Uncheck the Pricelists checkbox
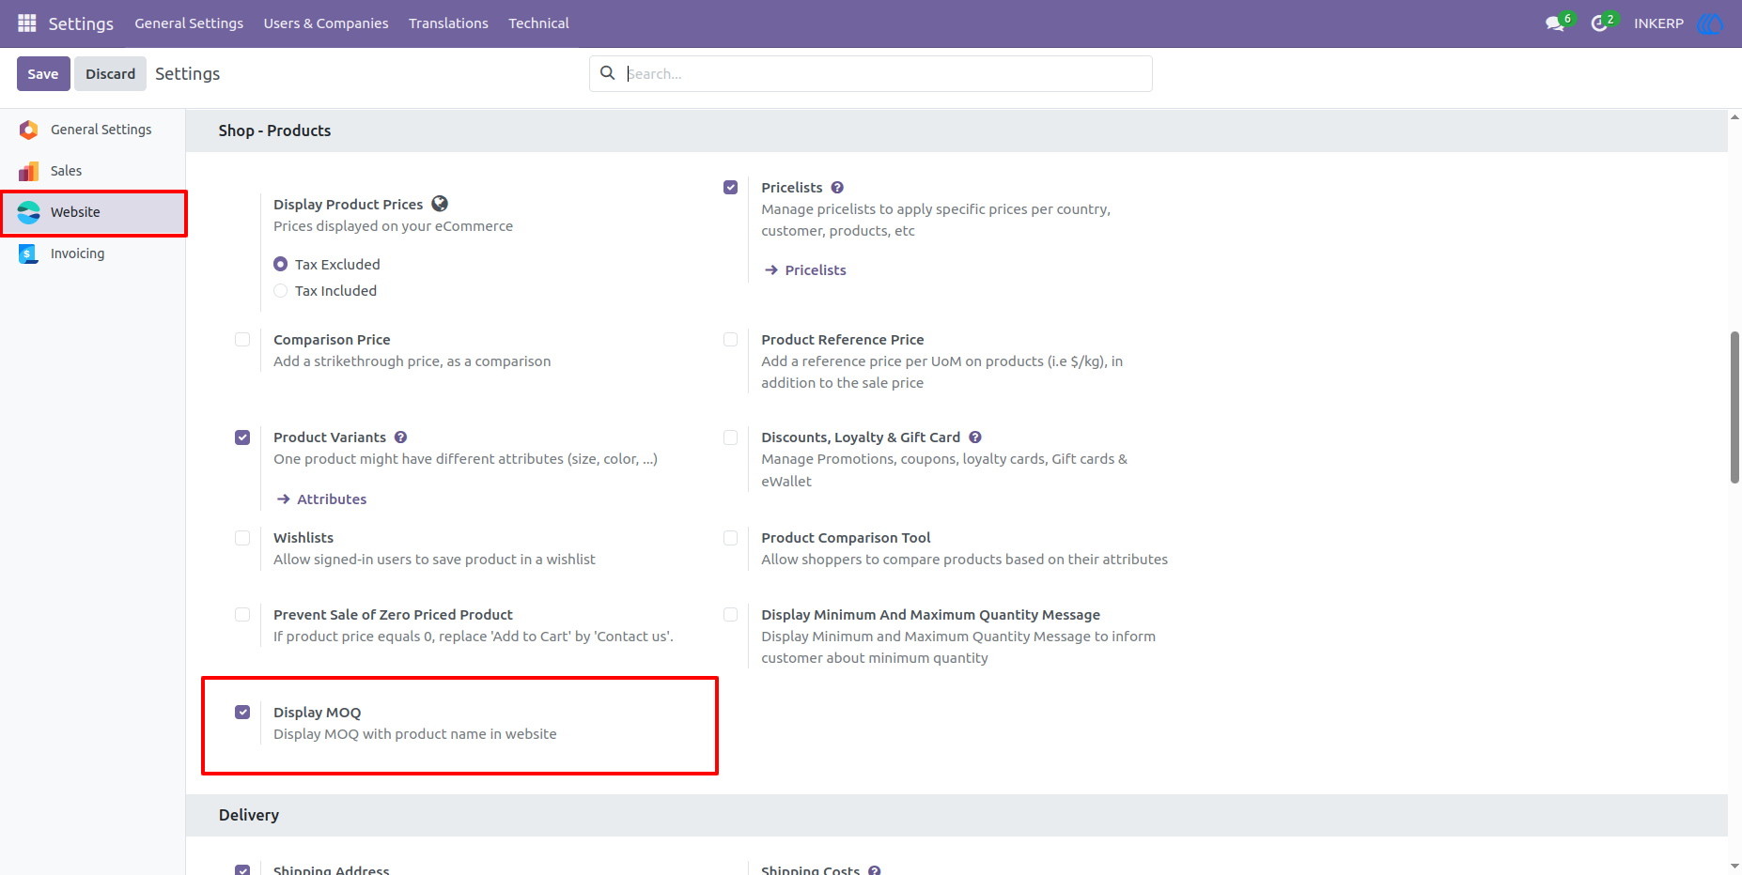 [x=731, y=188]
